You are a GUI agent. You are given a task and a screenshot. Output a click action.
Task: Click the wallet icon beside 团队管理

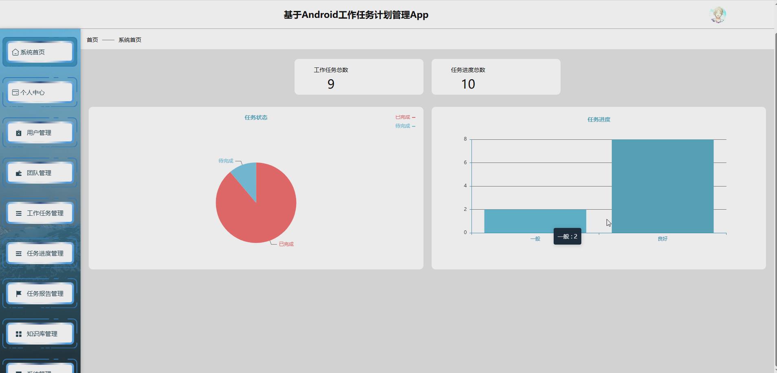[19, 173]
